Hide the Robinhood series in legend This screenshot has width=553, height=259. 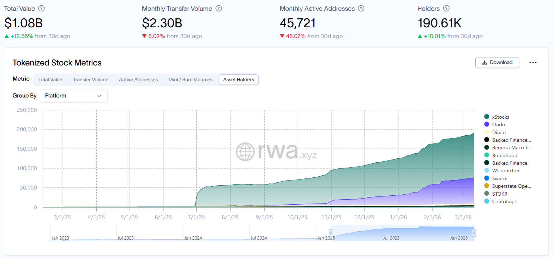pos(504,155)
